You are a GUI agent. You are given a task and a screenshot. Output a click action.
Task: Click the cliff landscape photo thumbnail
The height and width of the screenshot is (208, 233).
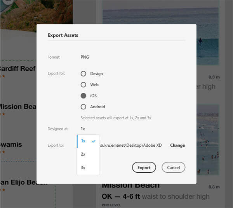click(37, 12)
